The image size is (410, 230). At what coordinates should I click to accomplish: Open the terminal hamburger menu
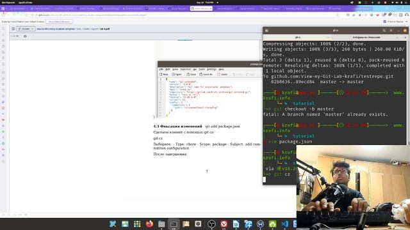(391, 31)
